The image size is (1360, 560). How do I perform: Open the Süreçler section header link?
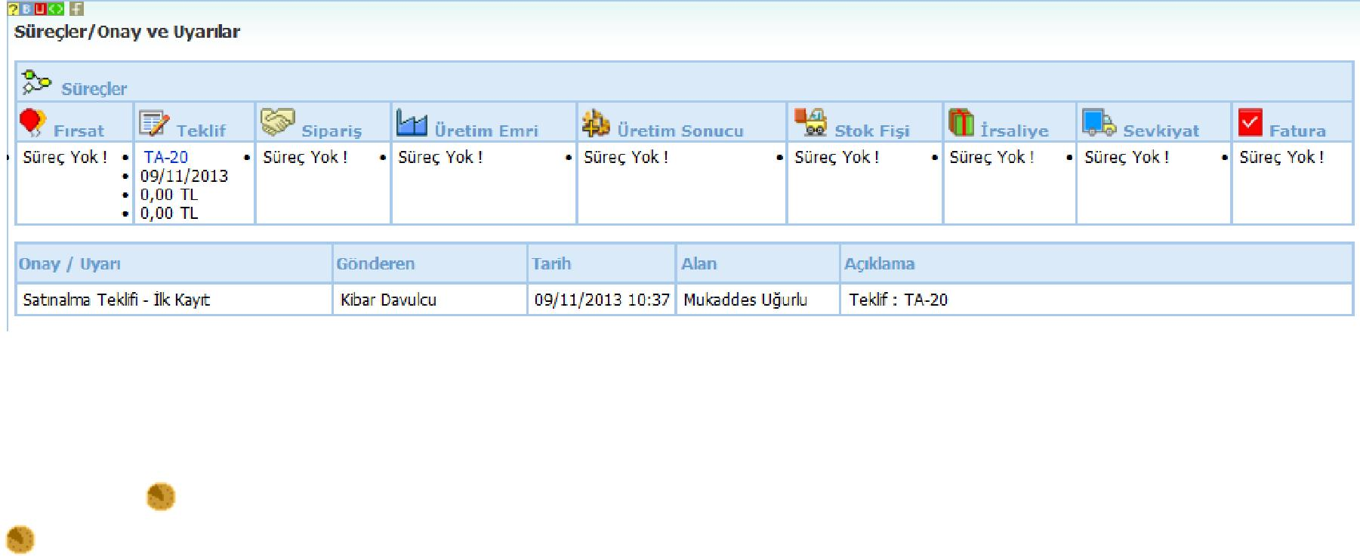[x=94, y=89]
